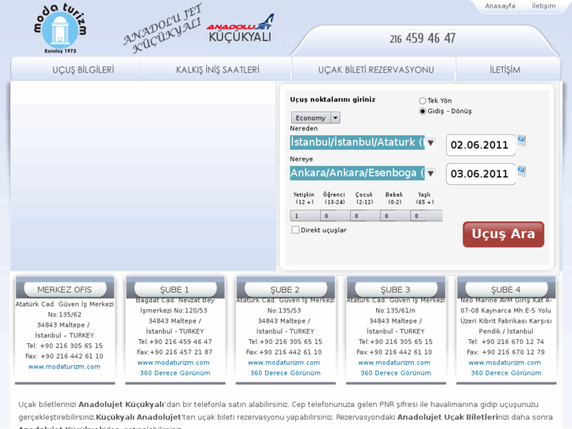Expand the Nereye airport dropdown arrow
Screen dimensions: 572x429
pyautogui.click(x=430, y=173)
